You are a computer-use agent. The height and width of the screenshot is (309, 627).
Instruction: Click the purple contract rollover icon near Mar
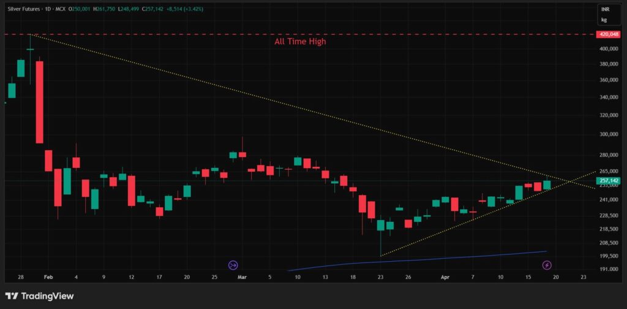point(233,265)
